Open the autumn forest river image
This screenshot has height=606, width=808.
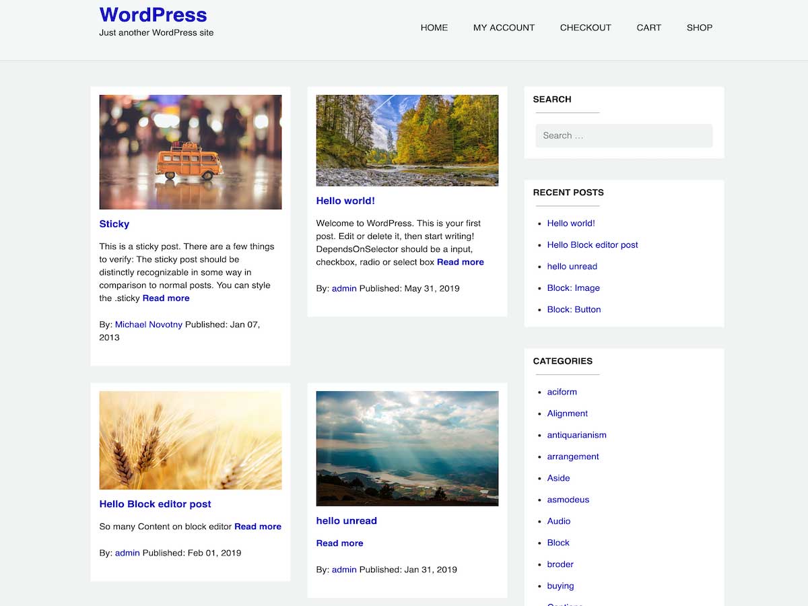[407, 140]
